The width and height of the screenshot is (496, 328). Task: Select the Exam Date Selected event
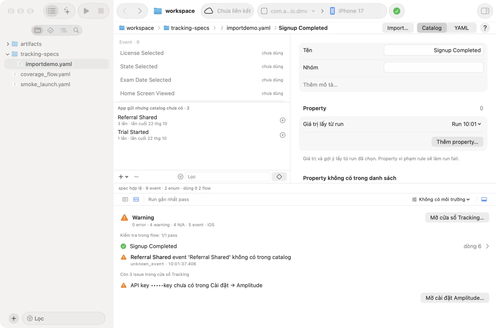(201, 80)
